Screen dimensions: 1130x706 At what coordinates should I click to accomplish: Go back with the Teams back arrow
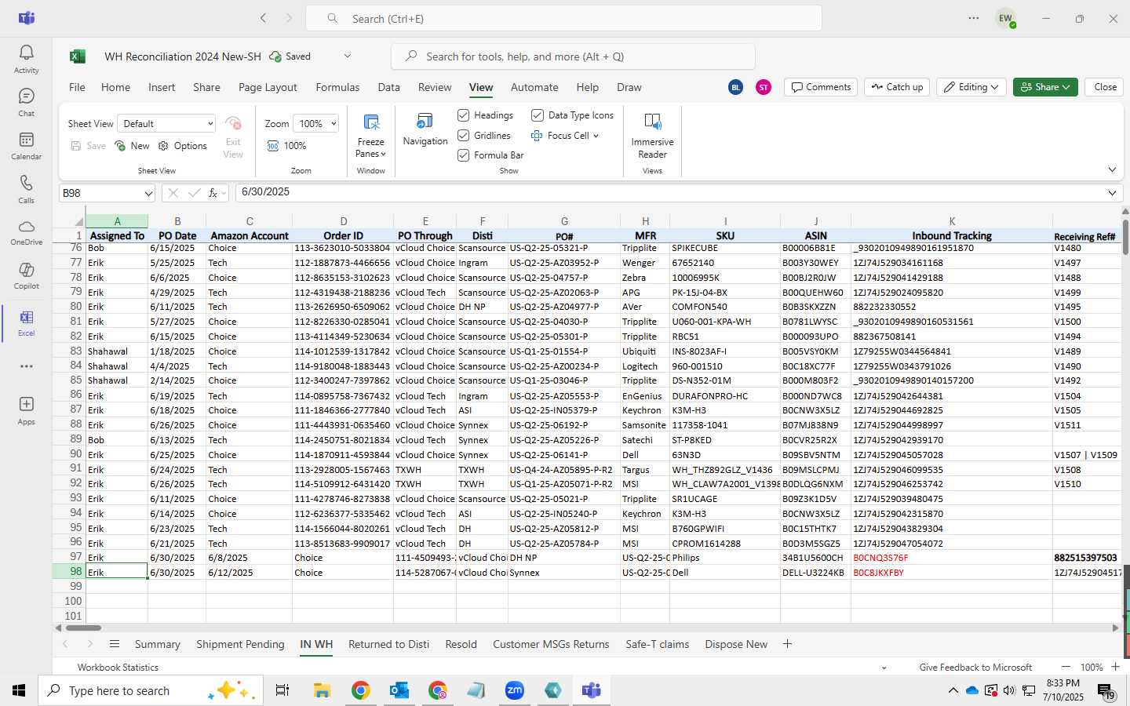click(264, 18)
